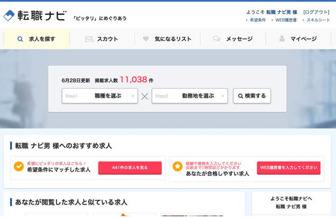Click the envelope icon beside スカウト
This screenshot has height=217, width=336.
point(89,39)
